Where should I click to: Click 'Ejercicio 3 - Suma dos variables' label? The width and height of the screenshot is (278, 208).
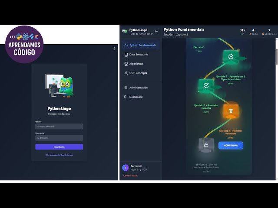206,107
